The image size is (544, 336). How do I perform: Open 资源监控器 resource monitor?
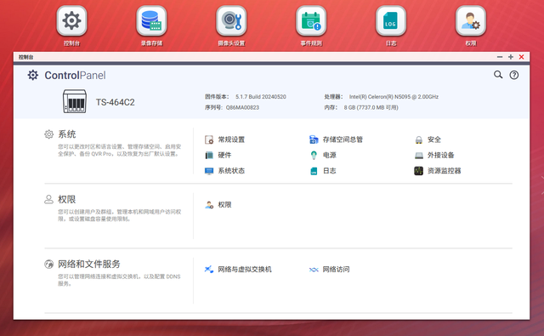click(x=438, y=171)
